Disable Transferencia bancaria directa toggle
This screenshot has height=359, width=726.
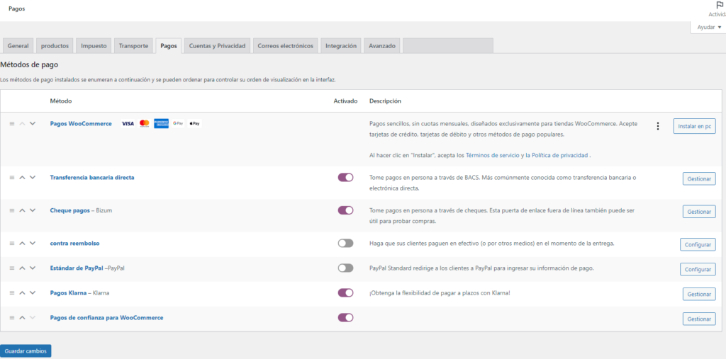pyautogui.click(x=345, y=177)
